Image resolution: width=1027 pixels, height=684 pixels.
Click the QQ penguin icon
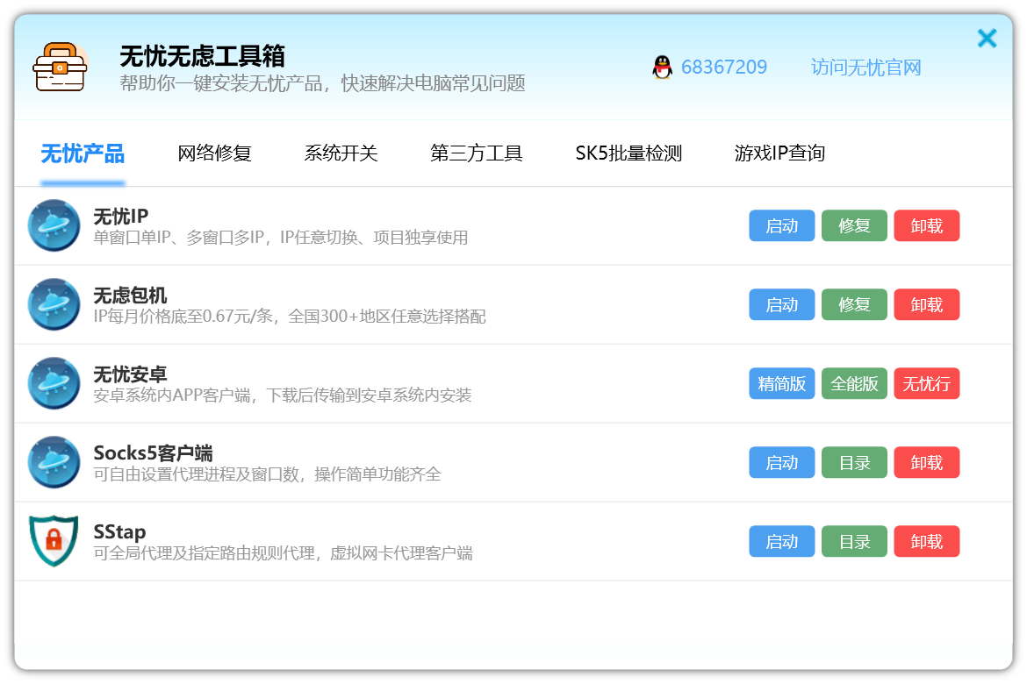(662, 68)
